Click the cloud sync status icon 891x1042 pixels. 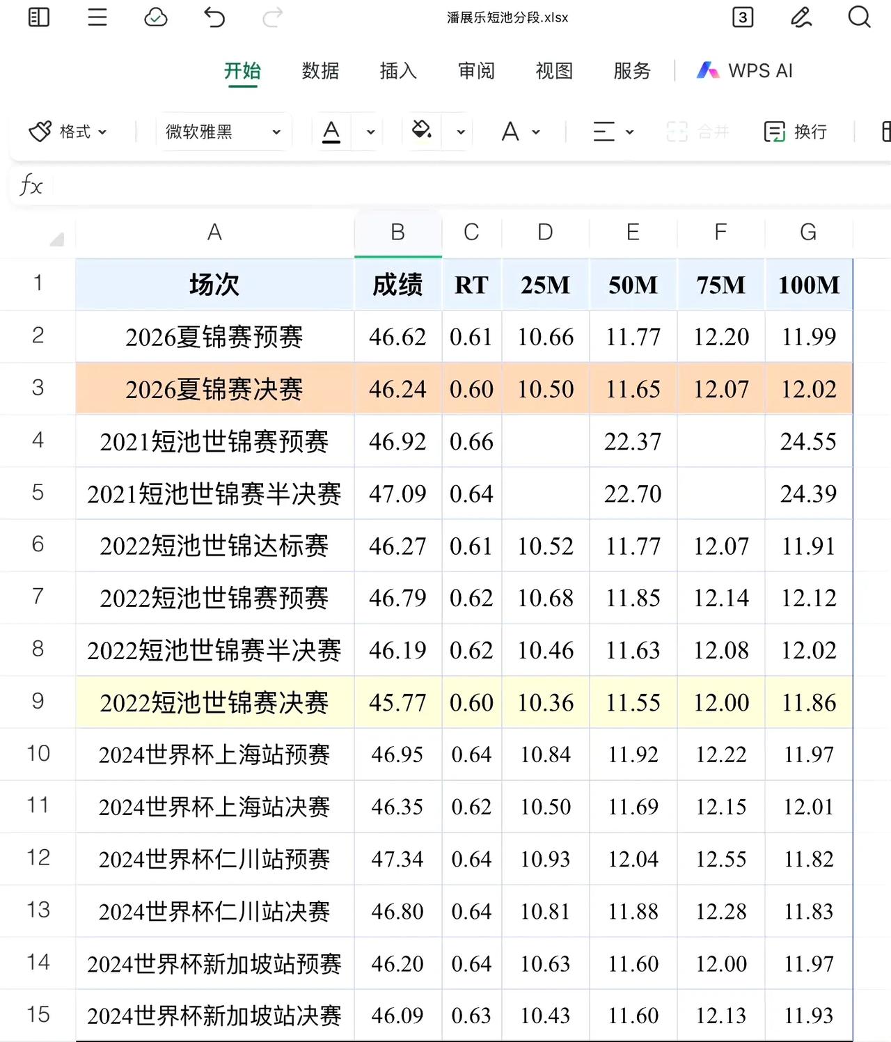click(156, 17)
